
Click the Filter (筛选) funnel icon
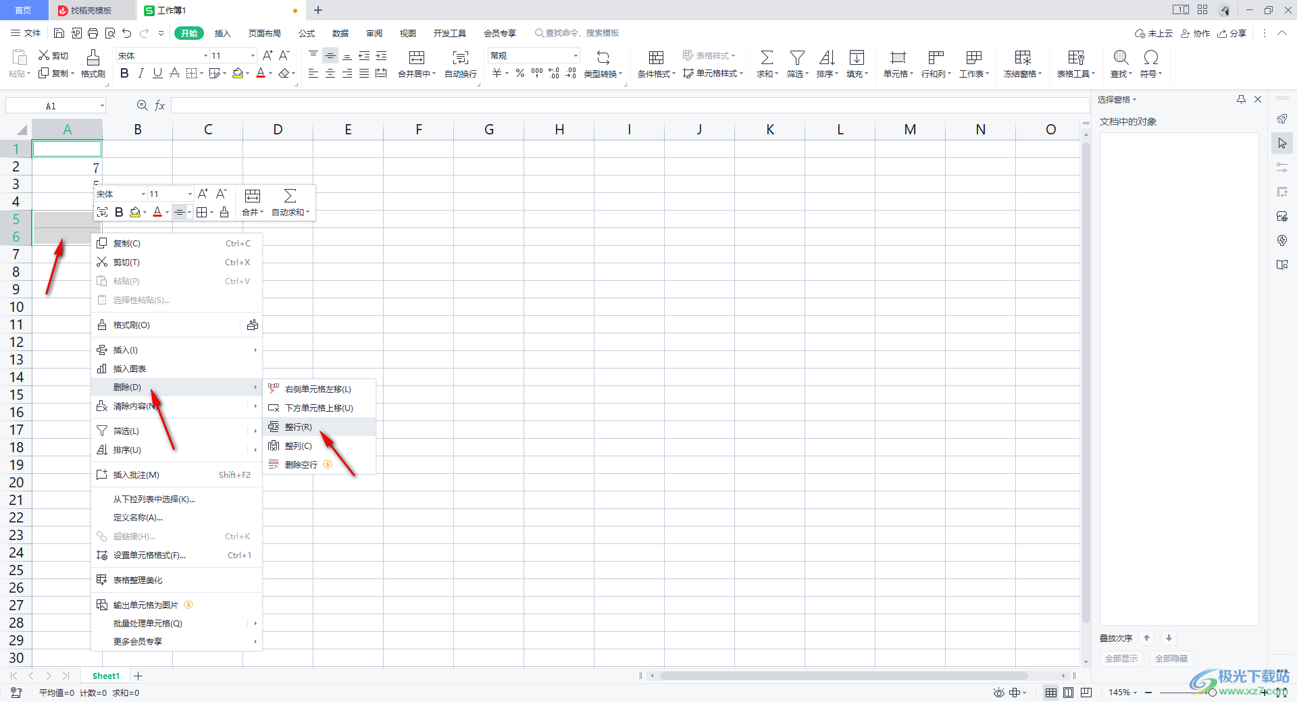[x=797, y=57]
